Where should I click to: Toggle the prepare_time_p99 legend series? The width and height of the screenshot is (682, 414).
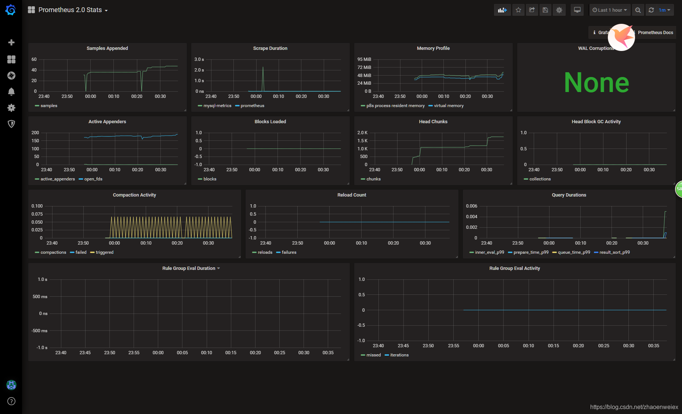tap(531, 252)
